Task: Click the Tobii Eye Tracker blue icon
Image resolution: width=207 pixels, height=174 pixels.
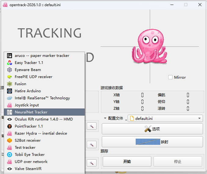Action: coord(9,154)
